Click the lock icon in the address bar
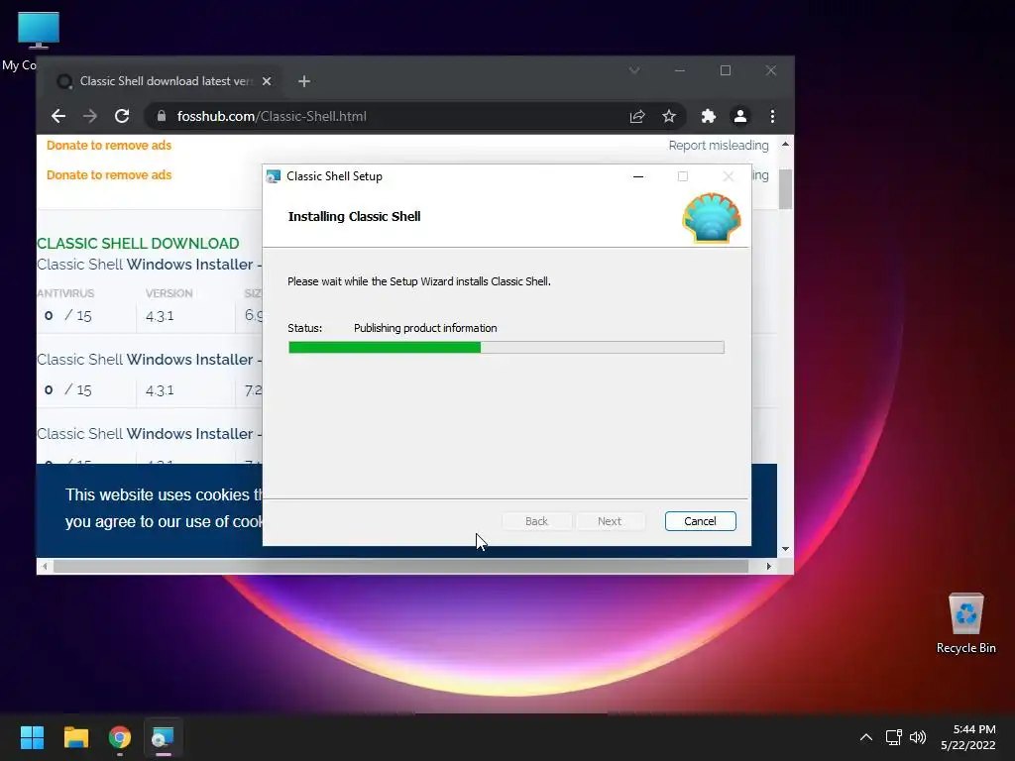The height and width of the screenshot is (761, 1015). pyautogui.click(x=162, y=117)
